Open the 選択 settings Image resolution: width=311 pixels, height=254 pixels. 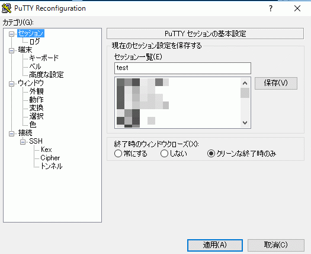pos(37,116)
